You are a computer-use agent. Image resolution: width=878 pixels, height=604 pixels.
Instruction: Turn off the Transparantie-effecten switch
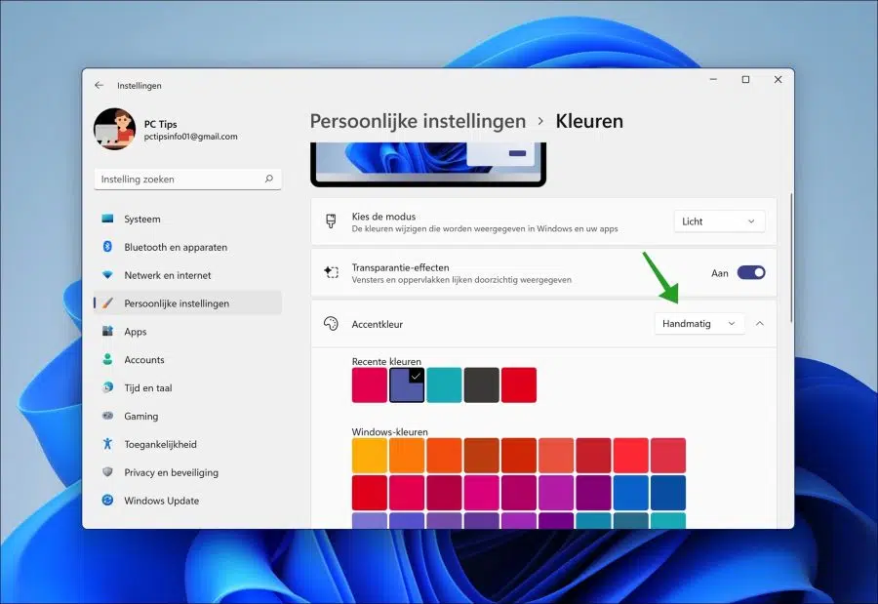(x=751, y=273)
